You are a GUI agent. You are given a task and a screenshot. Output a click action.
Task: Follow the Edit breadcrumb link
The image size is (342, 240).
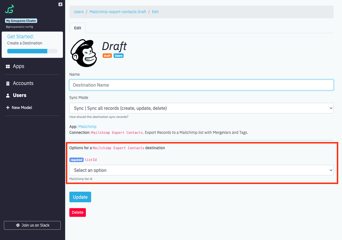click(155, 12)
